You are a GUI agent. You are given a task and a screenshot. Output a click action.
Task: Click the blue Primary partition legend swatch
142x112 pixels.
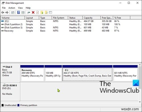click(x=18, y=105)
